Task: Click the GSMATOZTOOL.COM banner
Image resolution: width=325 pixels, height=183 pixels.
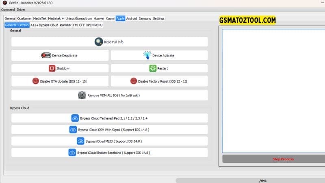Action: 247,20
